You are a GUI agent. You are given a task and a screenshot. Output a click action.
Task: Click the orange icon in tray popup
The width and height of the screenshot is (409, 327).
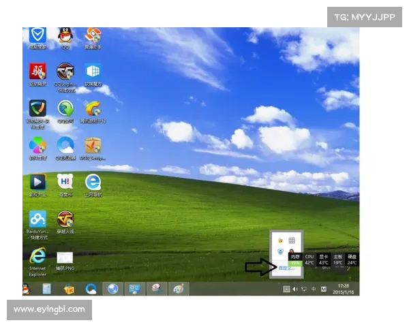(x=280, y=240)
